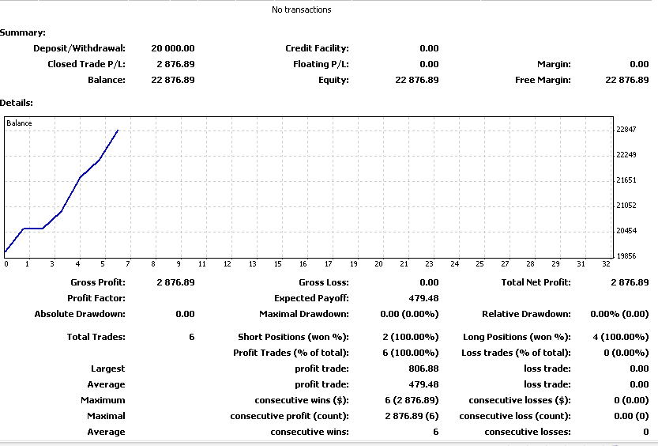Select the Maximal Drawdown value 0.00 (0.00%)
This screenshot has width=658, height=446.
[409, 314]
